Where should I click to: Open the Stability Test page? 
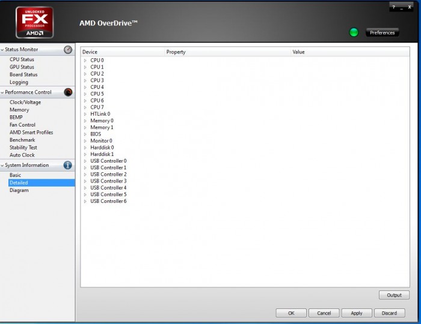(x=23, y=147)
